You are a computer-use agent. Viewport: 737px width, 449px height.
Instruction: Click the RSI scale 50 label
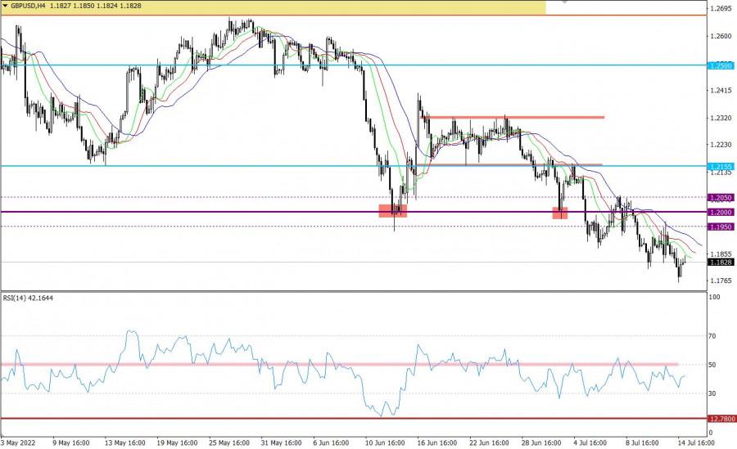[712, 365]
